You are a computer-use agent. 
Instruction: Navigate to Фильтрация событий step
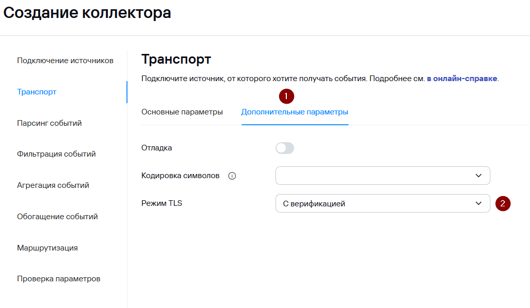[56, 154]
